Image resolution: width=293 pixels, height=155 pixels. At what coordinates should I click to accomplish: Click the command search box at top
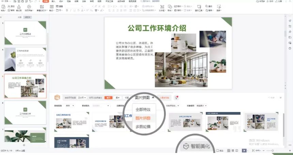coord(150,1)
